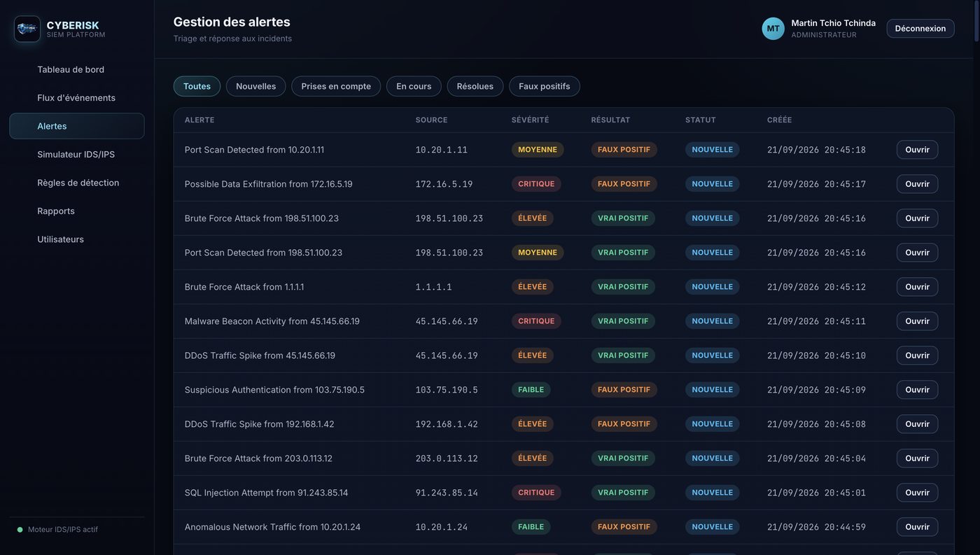The image size is (980, 555).
Task: Click the FAIBLE badge on Suspicious Authentication row
Action: tap(531, 390)
